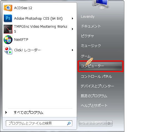Open the ドキュメント folder entry

91,26
